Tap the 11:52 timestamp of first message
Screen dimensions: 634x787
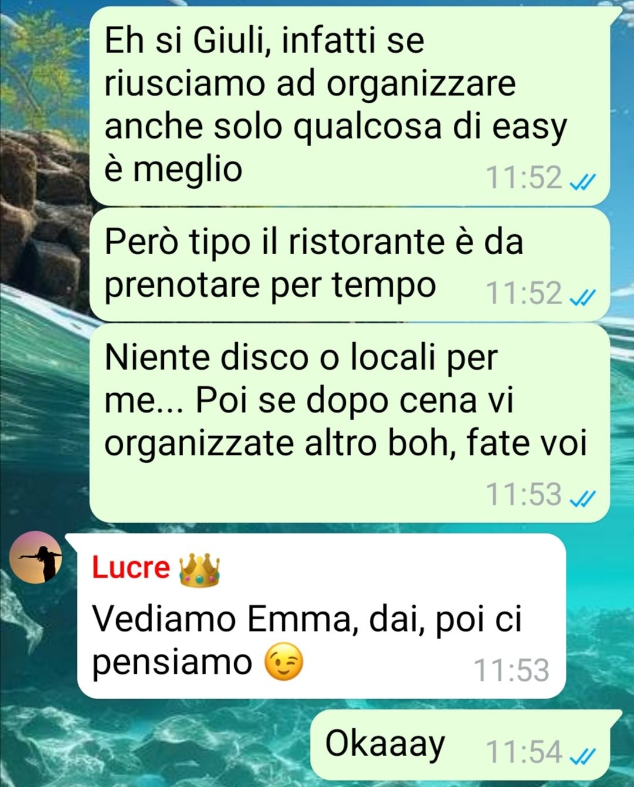click(x=524, y=178)
